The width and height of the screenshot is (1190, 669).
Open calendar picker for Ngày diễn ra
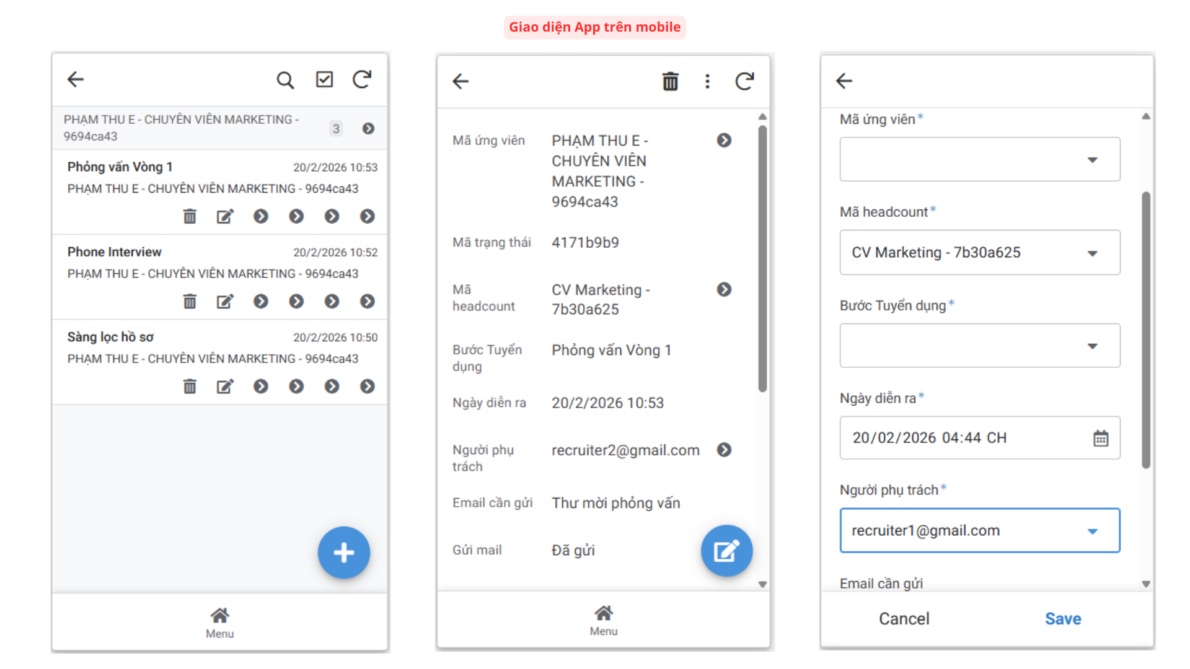point(1100,439)
